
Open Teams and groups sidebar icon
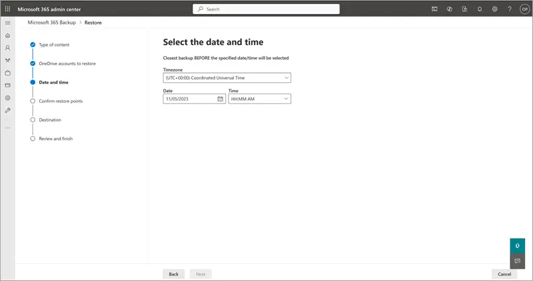(x=7, y=60)
